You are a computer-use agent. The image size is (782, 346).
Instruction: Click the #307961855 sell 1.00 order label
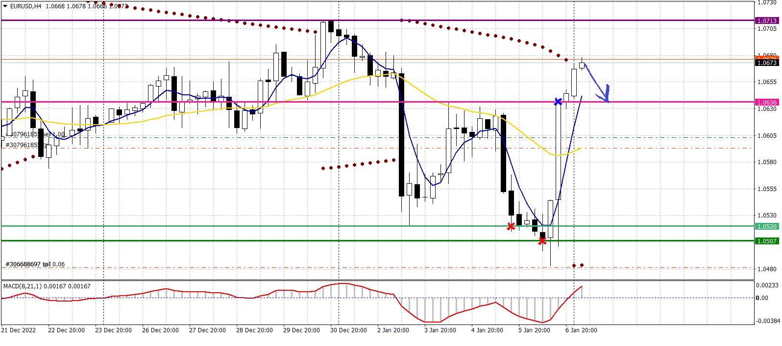tap(35, 134)
